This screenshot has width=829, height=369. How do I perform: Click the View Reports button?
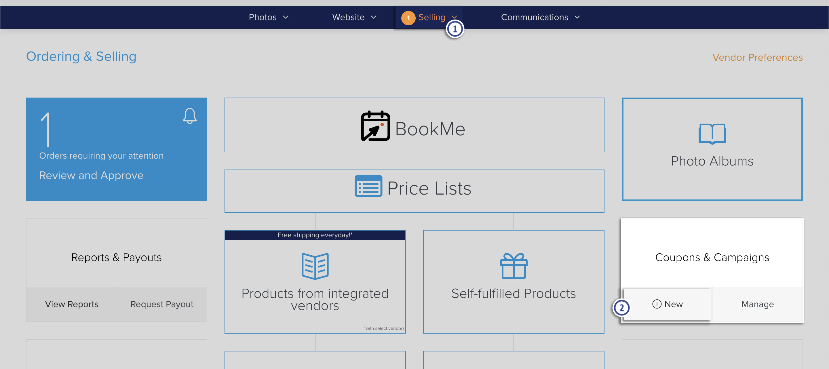tap(71, 304)
